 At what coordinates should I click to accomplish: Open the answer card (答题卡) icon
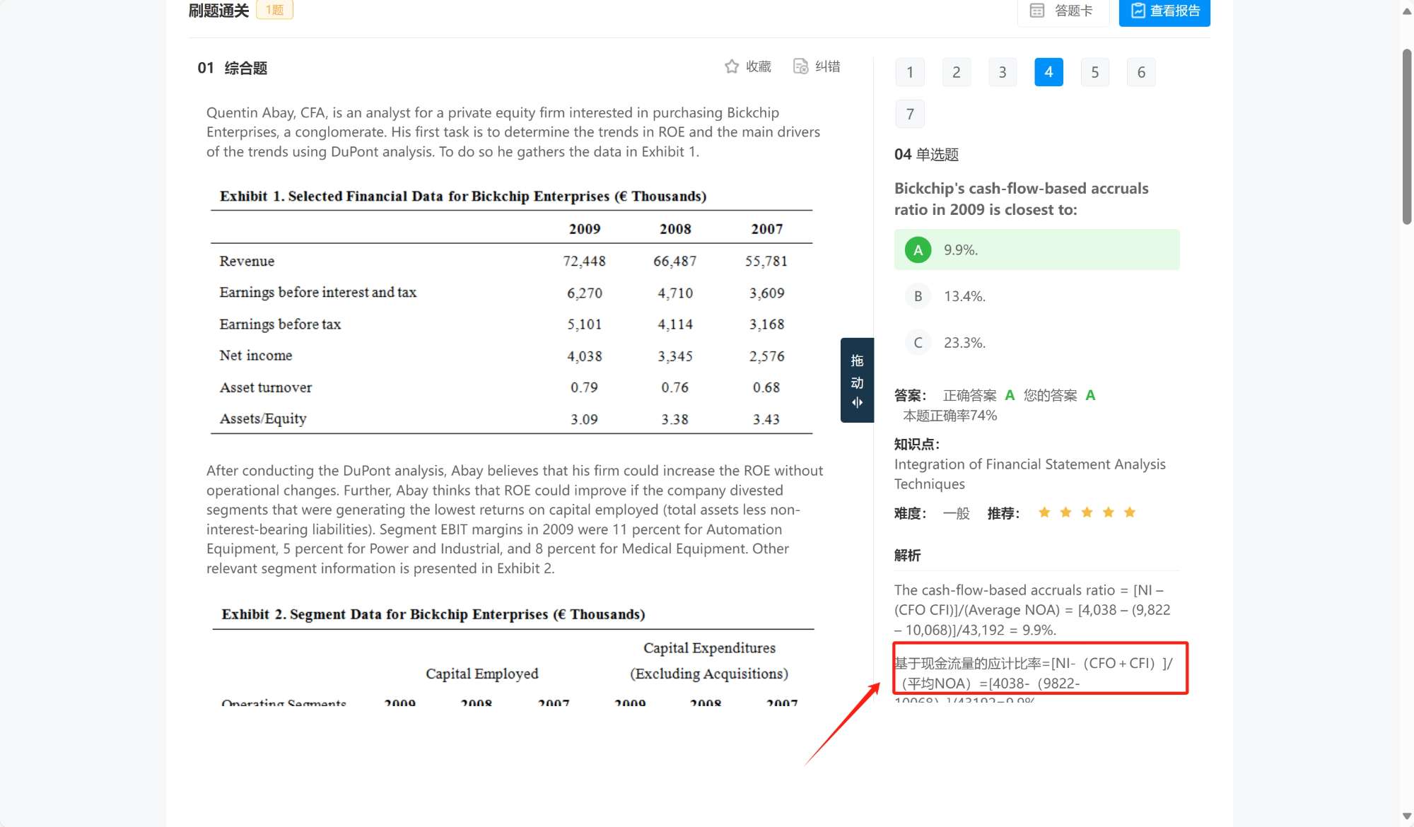1037,11
